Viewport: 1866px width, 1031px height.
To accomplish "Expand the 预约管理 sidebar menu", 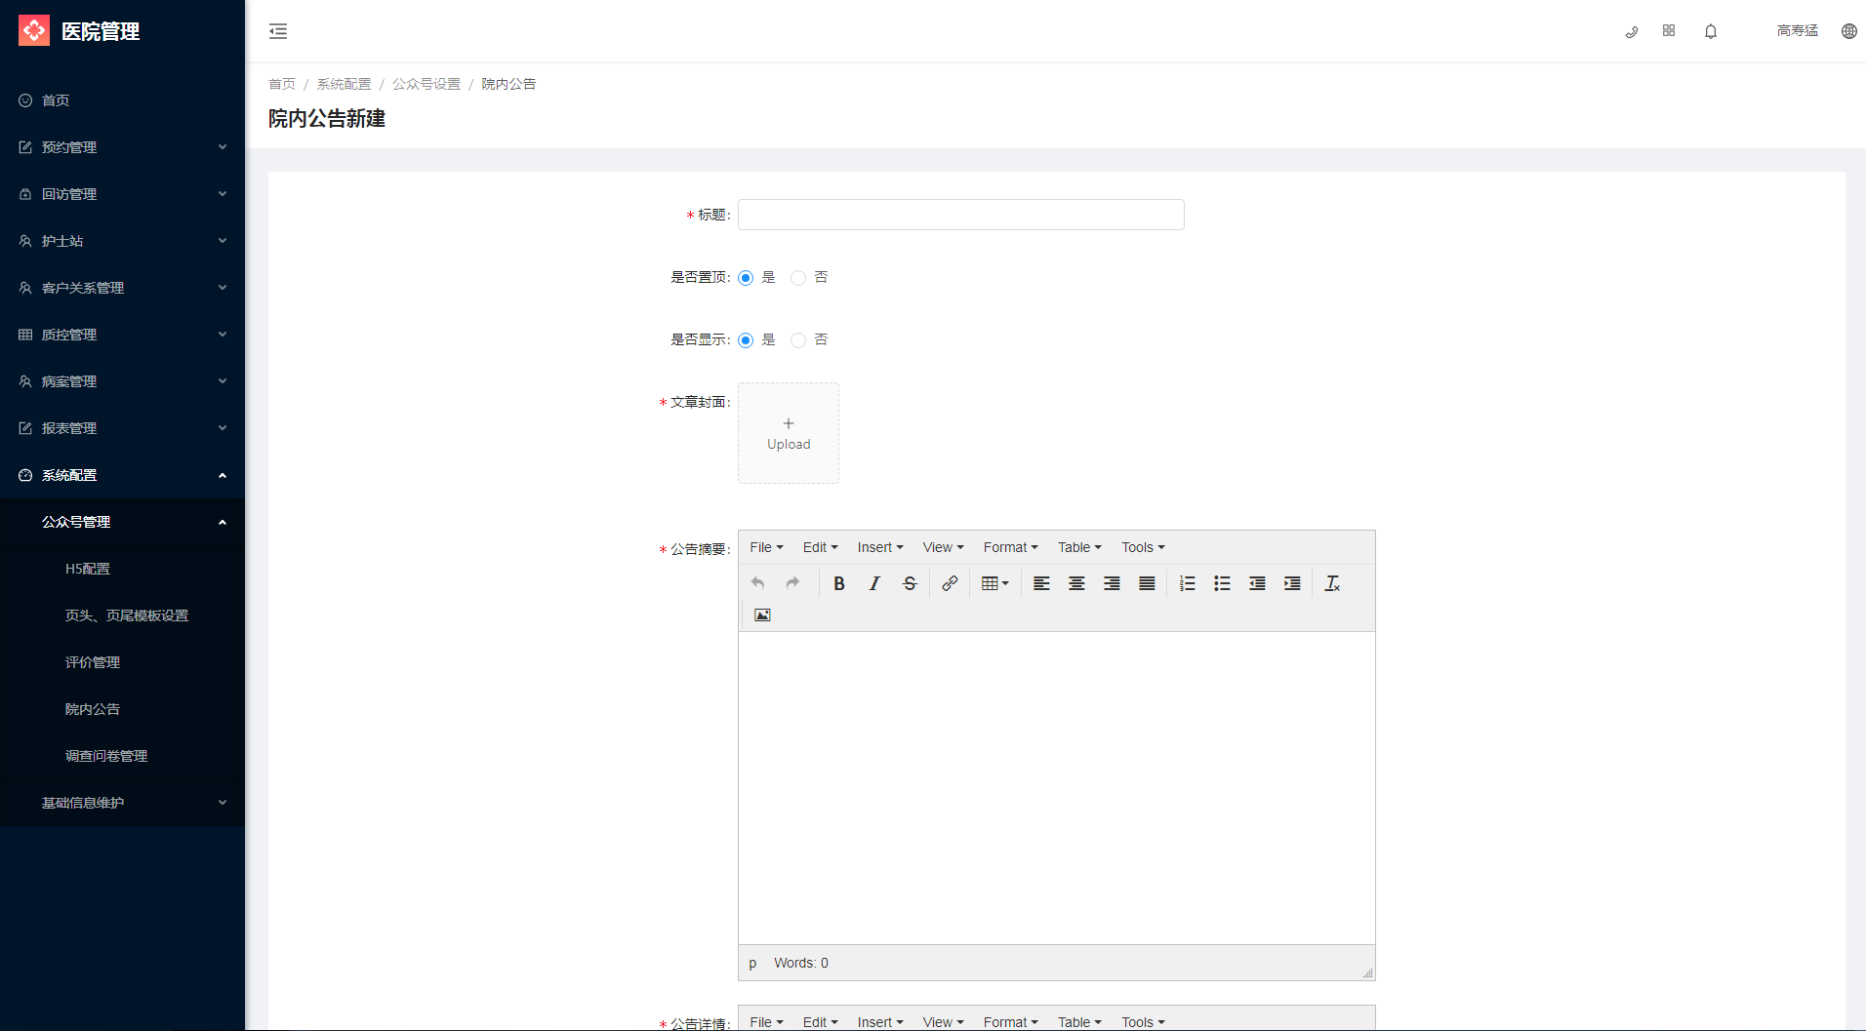I will coord(122,147).
